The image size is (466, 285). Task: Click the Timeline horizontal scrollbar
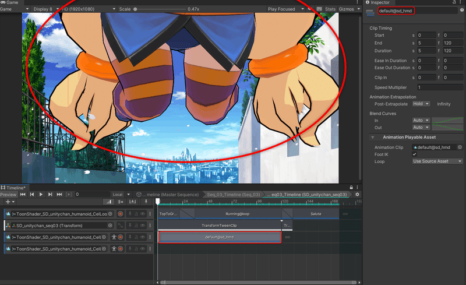point(258,282)
